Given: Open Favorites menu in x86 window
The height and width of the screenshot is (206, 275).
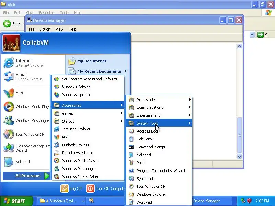Looking at the screenshot, I should tap(46, 13).
